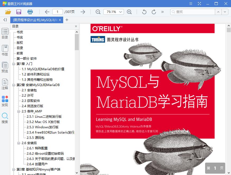Screen dimensions: 231x175
Task: Open the 目录 sidebar panel
Action: tap(5, 34)
